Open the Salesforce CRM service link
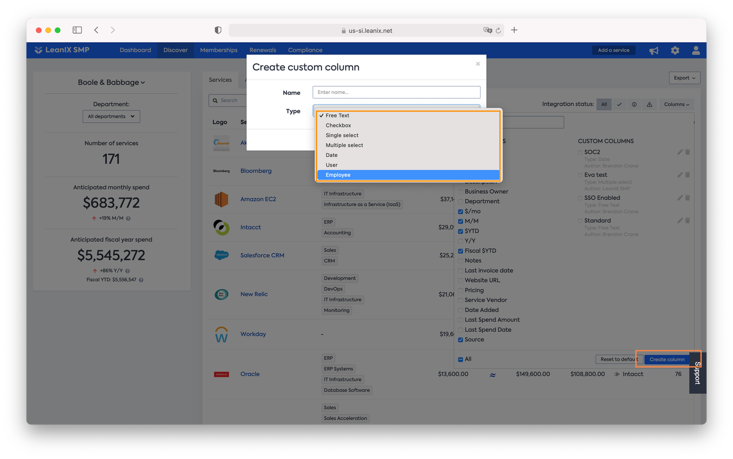733x459 pixels. tap(262, 255)
